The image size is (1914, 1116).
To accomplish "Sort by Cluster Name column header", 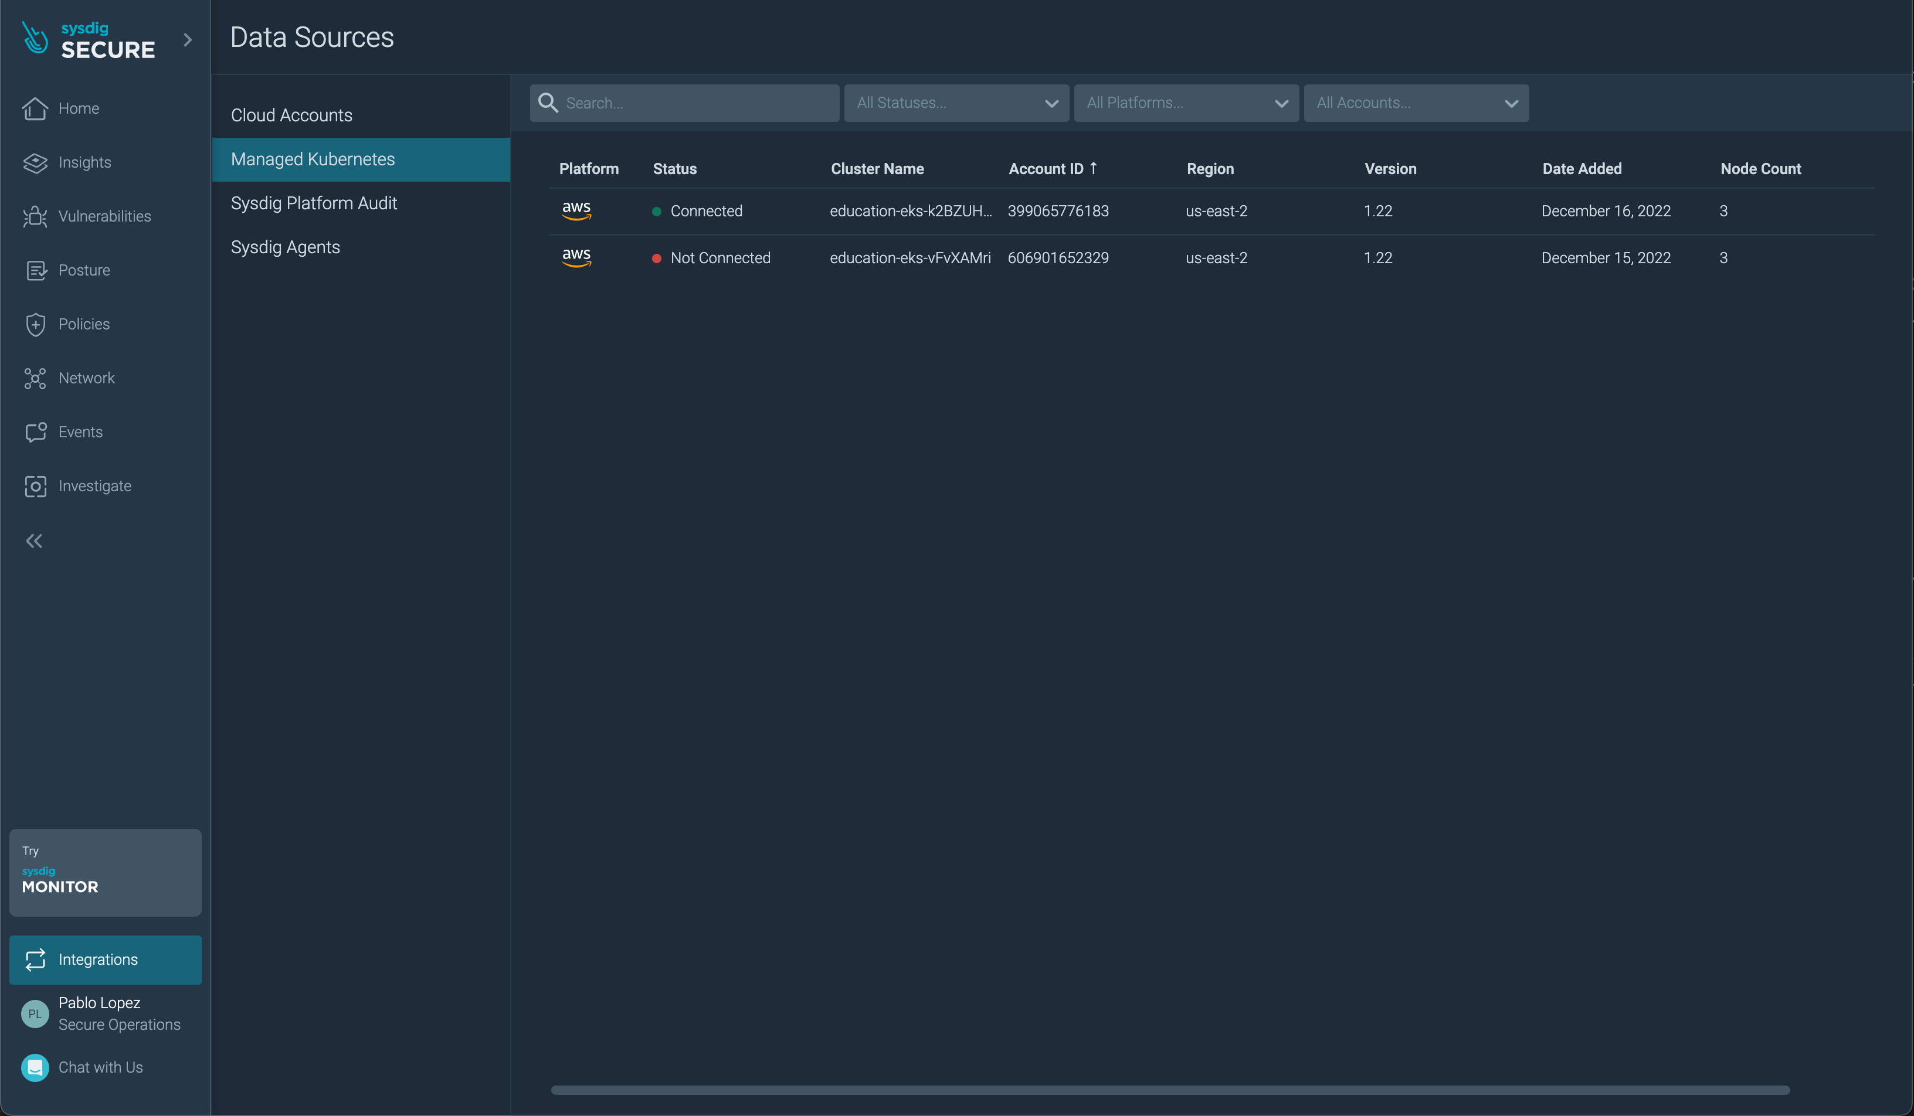I will coord(877,169).
